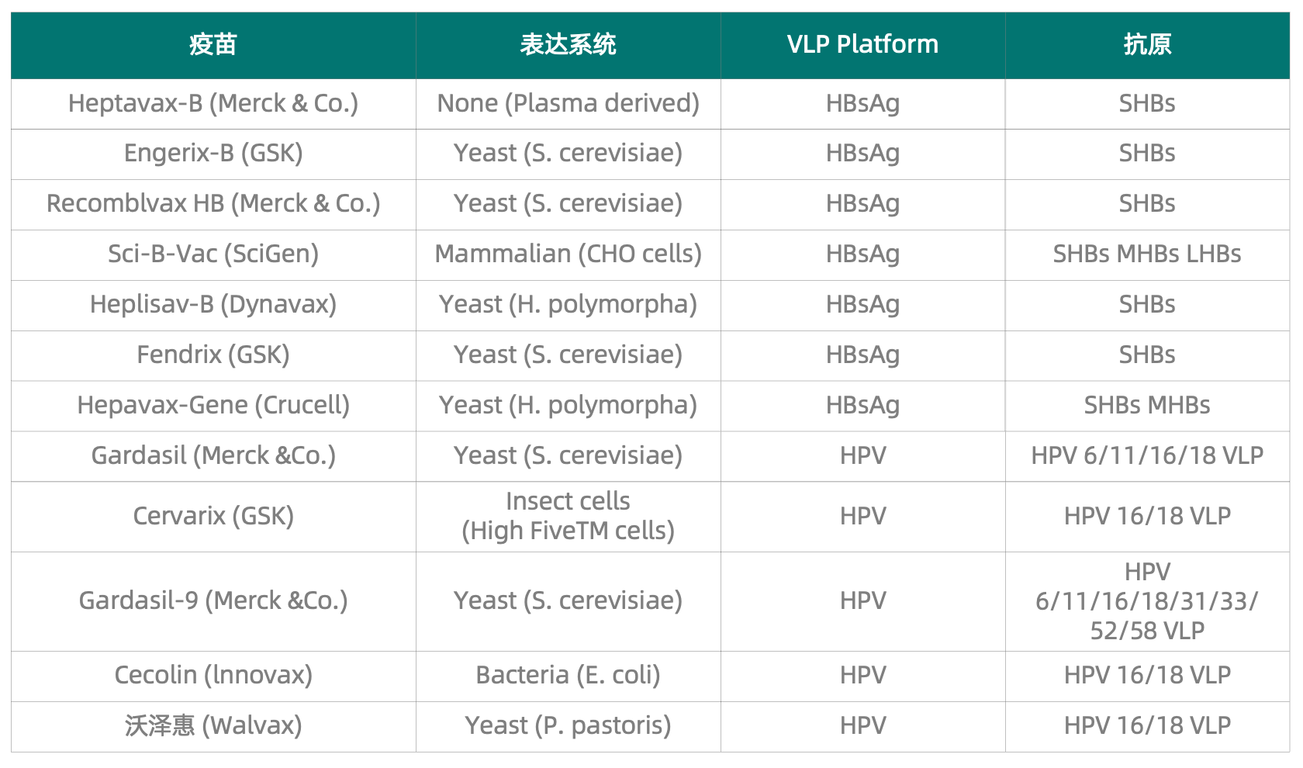Viewport: 1303px width, 768px height.
Task: Select the 沃泽惠 (Walvax) cell
Action: point(213,726)
